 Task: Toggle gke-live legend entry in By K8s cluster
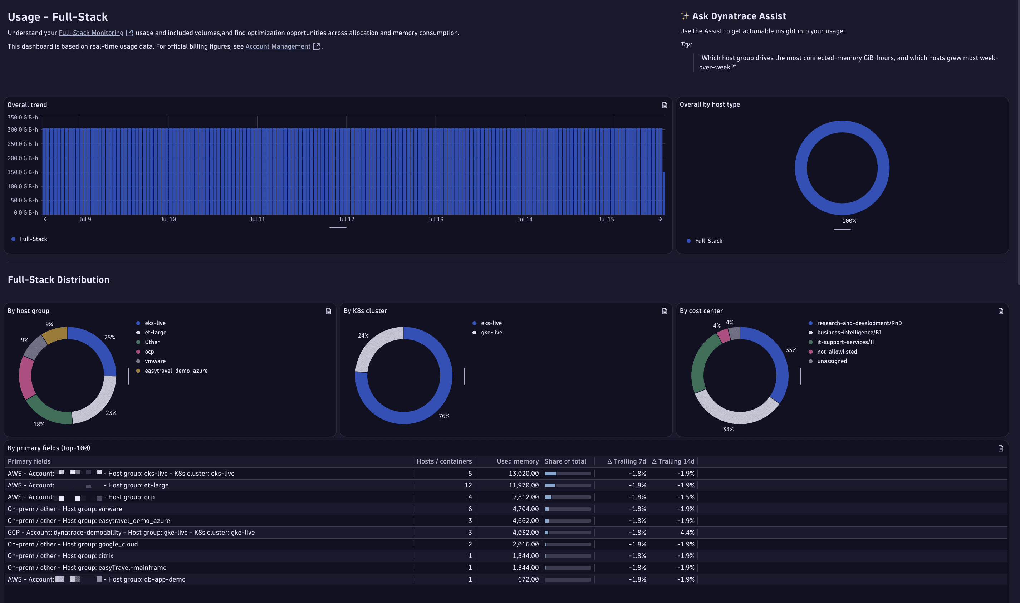(487, 332)
